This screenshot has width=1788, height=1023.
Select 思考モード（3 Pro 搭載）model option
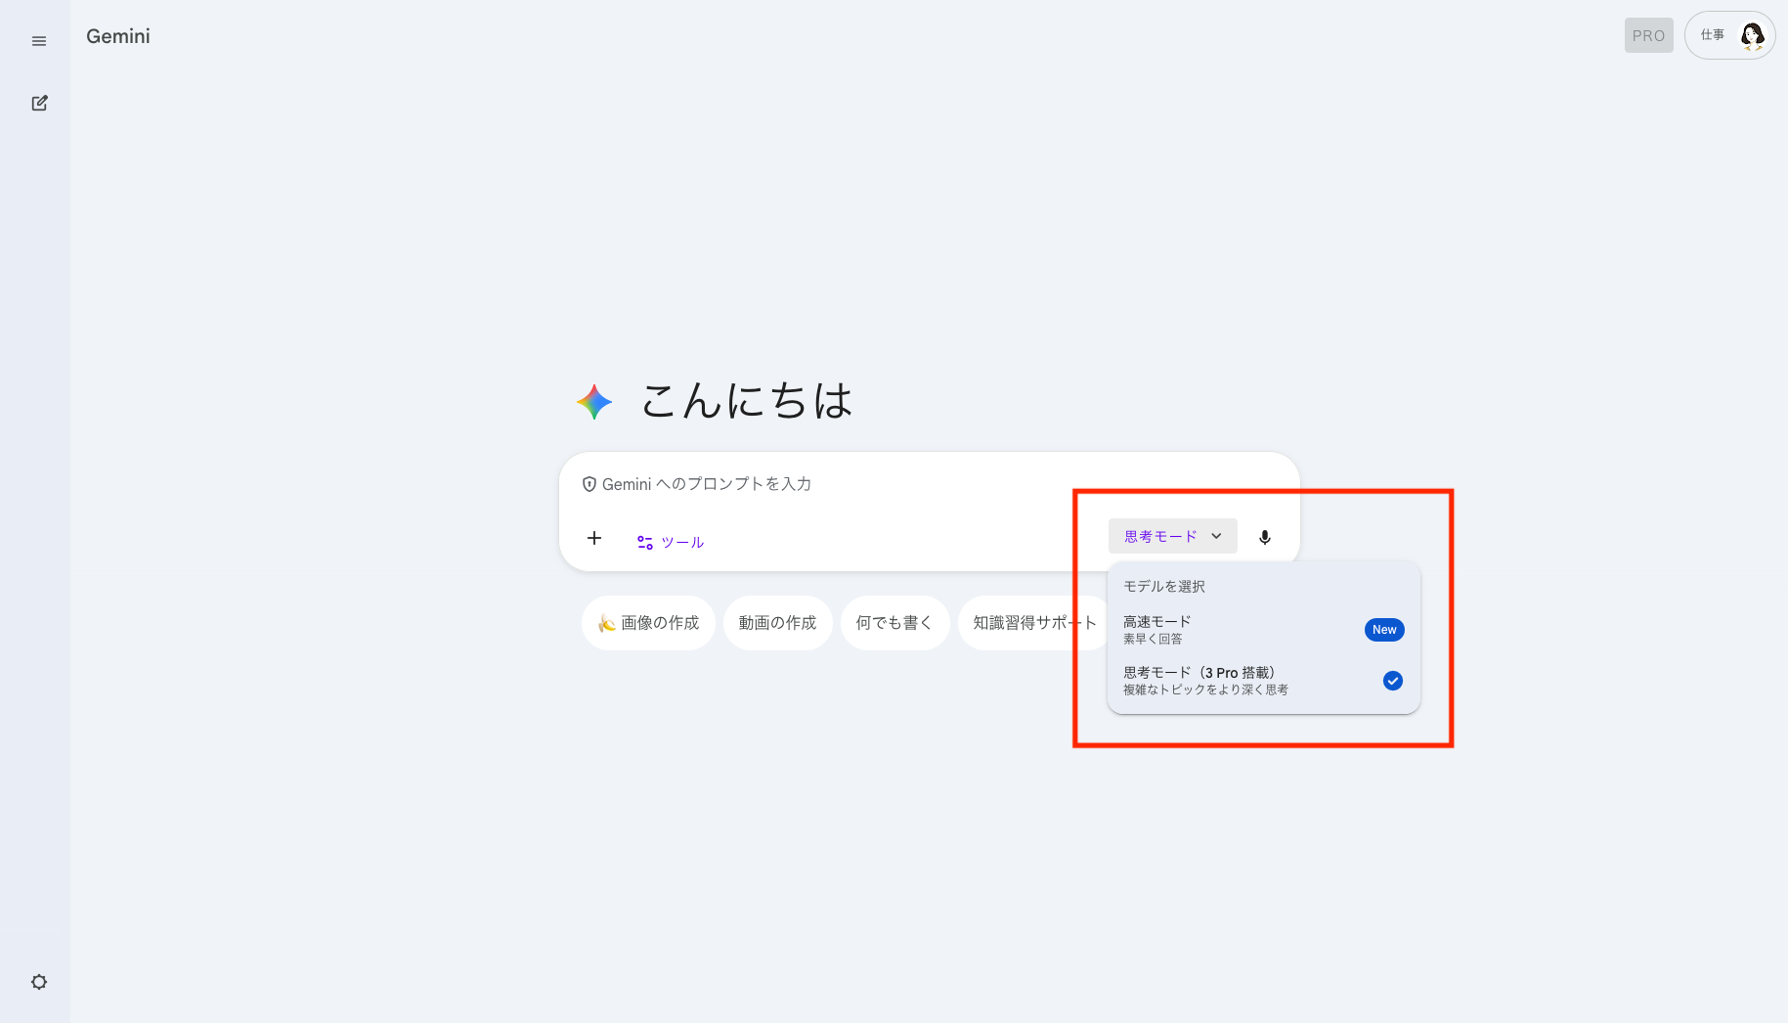click(x=1200, y=679)
